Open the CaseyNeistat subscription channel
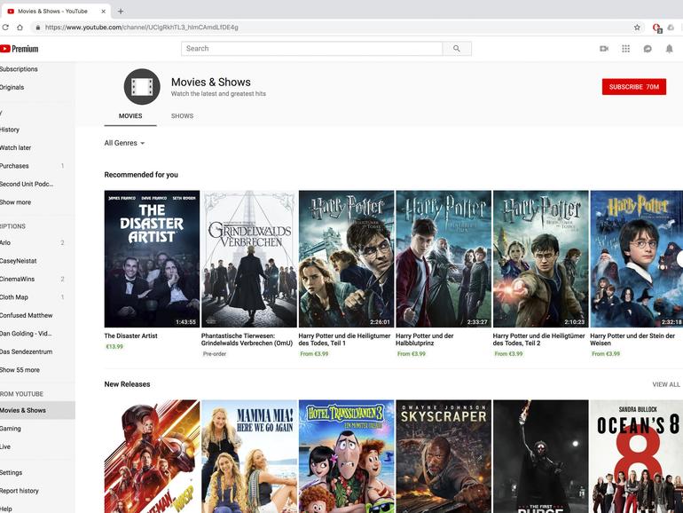The image size is (683, 513). point(19,261)
